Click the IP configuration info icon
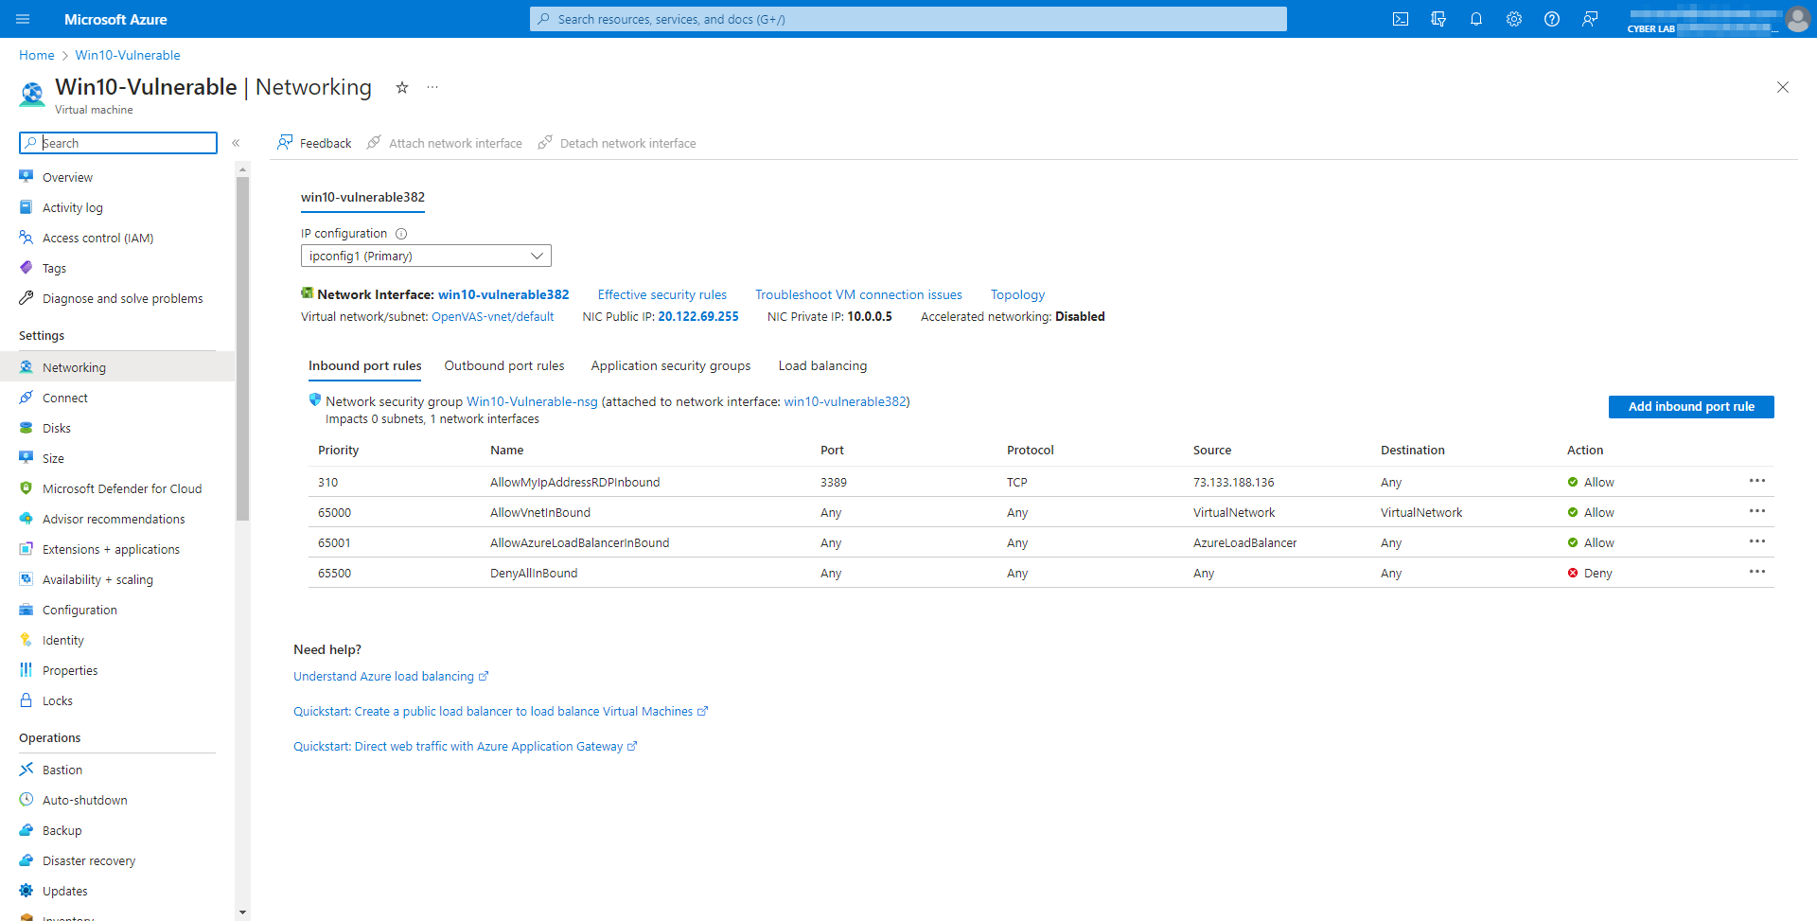Image resolution: width=1817 pixels, height=921 pixels. point(401,234)
